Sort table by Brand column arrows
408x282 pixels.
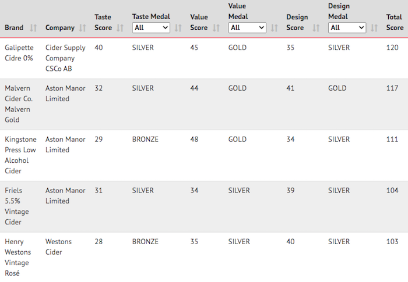click(x=33, y=28)
